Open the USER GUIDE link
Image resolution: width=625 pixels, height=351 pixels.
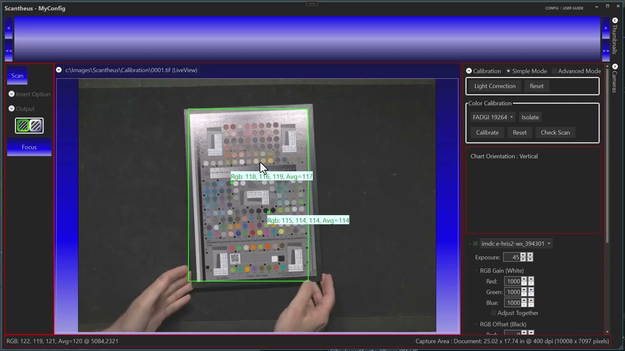(573, 8)
